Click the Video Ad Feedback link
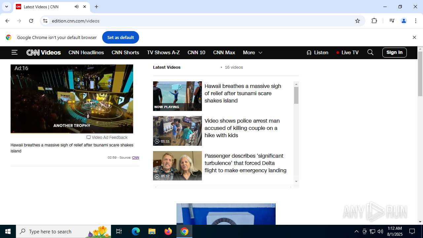The image size is (423, 238). [x=107, y=138]
